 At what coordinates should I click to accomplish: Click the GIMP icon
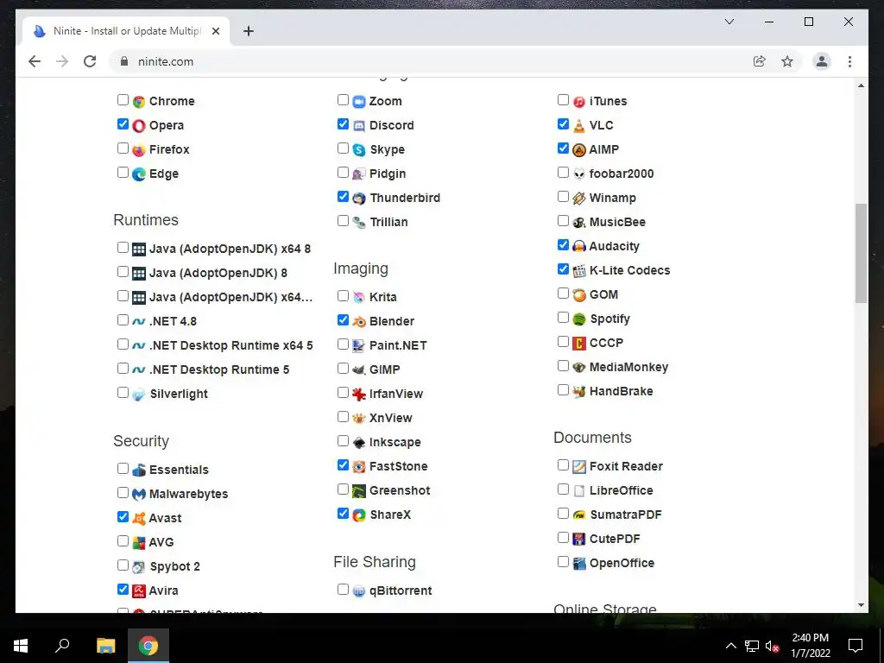[359, 369]
